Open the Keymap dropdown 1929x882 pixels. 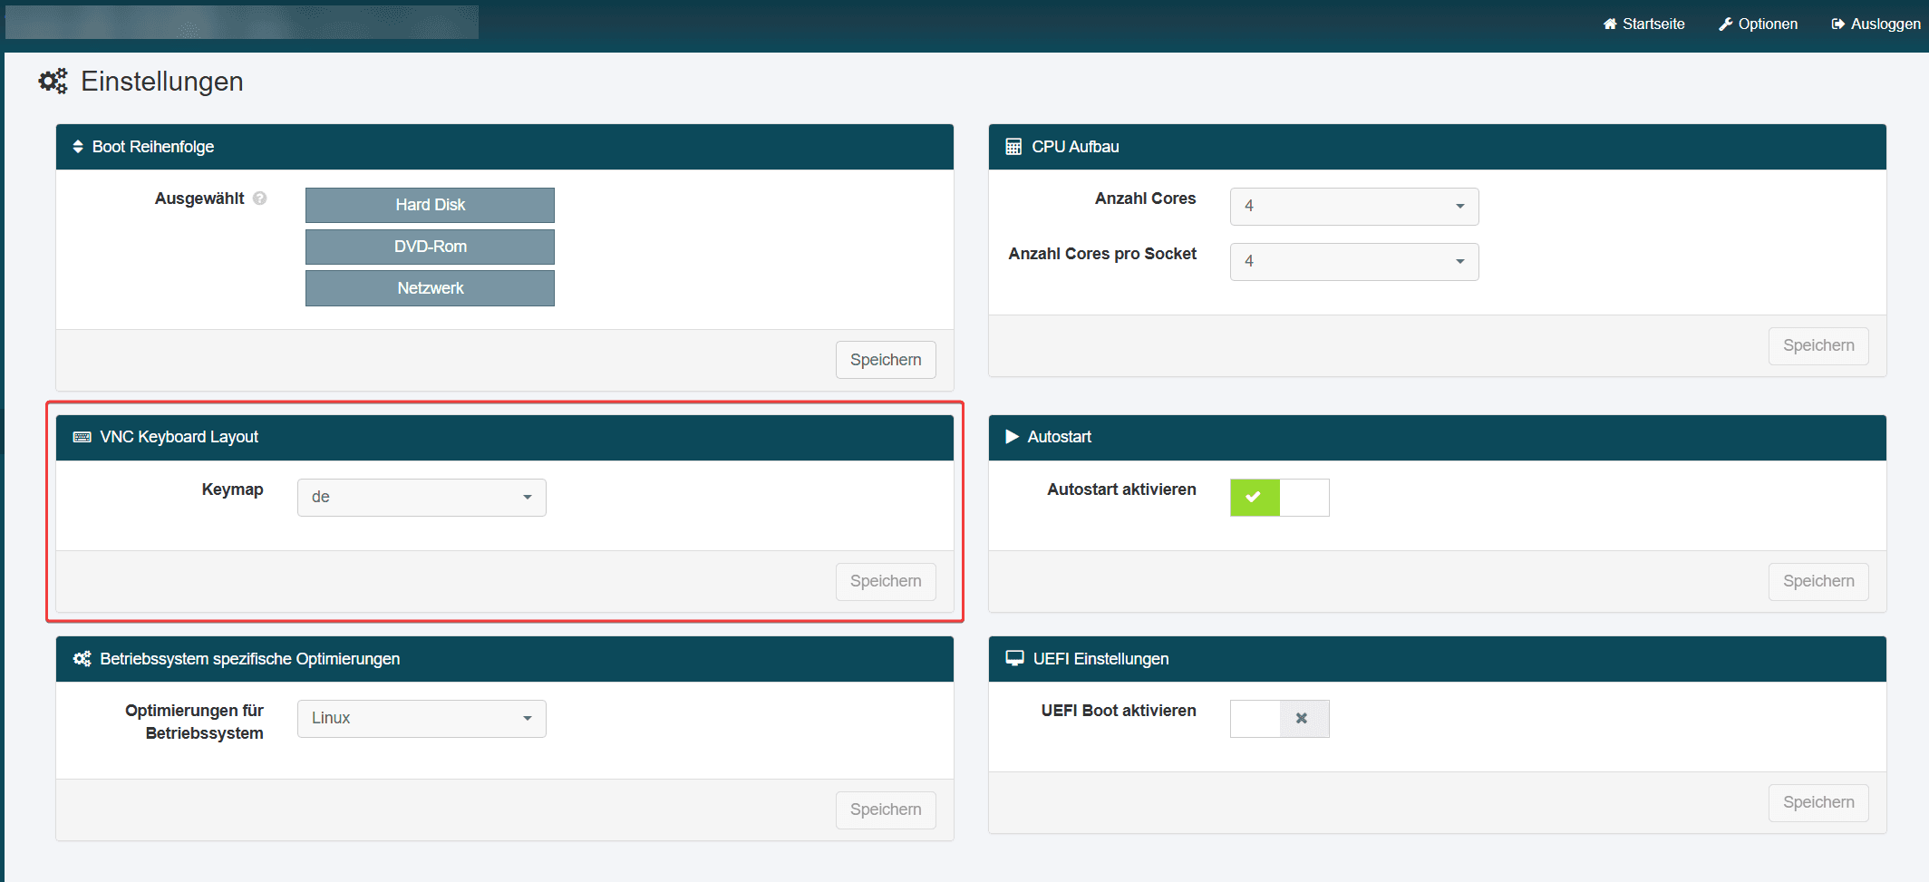point(422,498)
